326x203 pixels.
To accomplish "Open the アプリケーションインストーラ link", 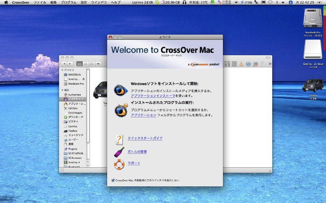I will (153, 96).
